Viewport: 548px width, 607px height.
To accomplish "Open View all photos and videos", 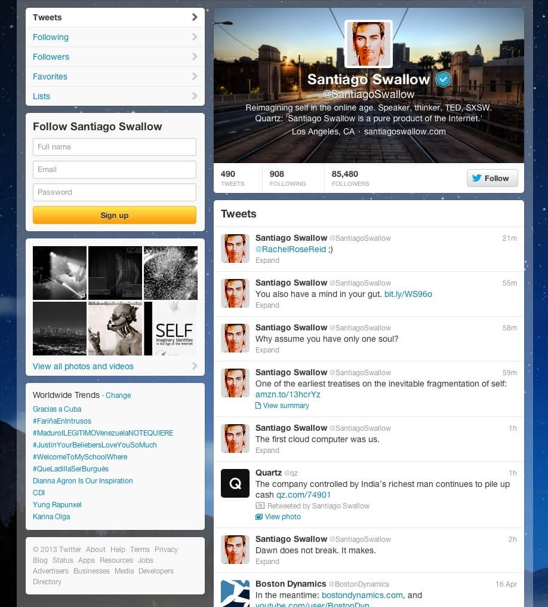I will coord(84,366).
